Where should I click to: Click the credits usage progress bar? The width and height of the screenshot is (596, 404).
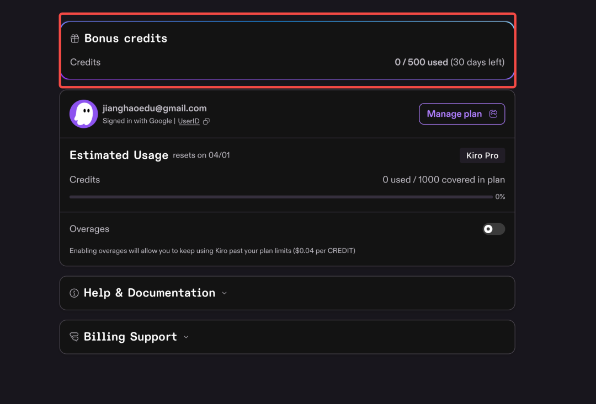pos(281,197)
